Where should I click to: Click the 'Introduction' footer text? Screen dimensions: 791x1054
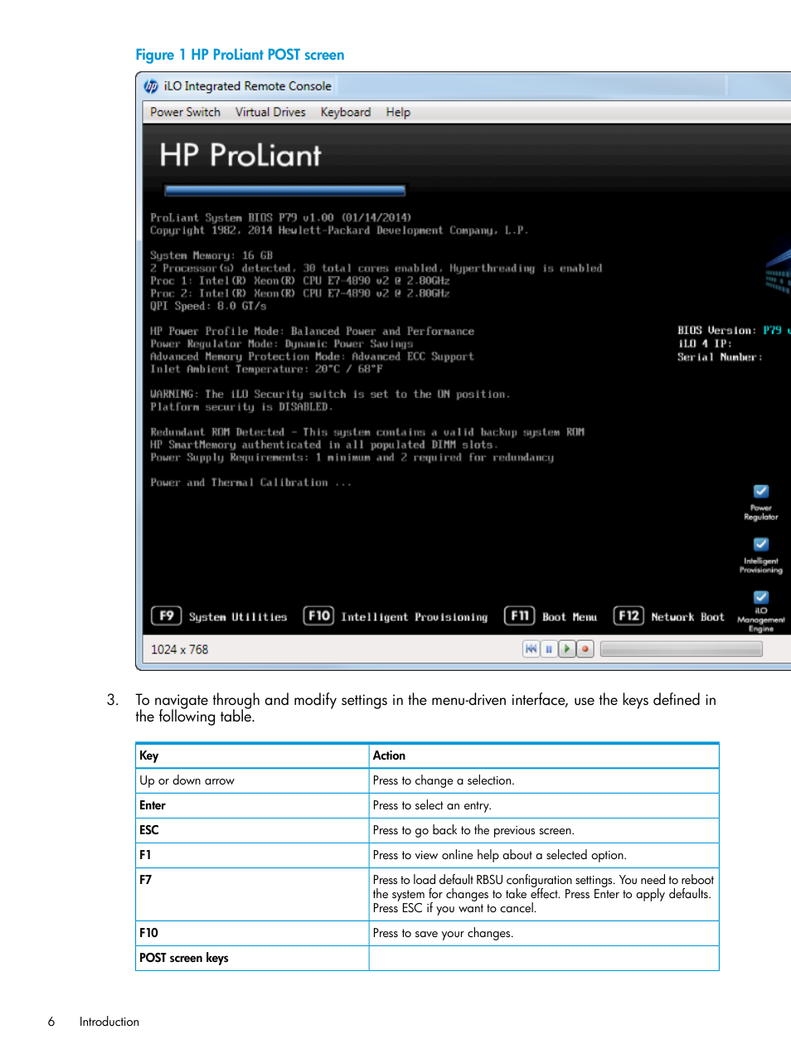click(x=109, y=1022)
